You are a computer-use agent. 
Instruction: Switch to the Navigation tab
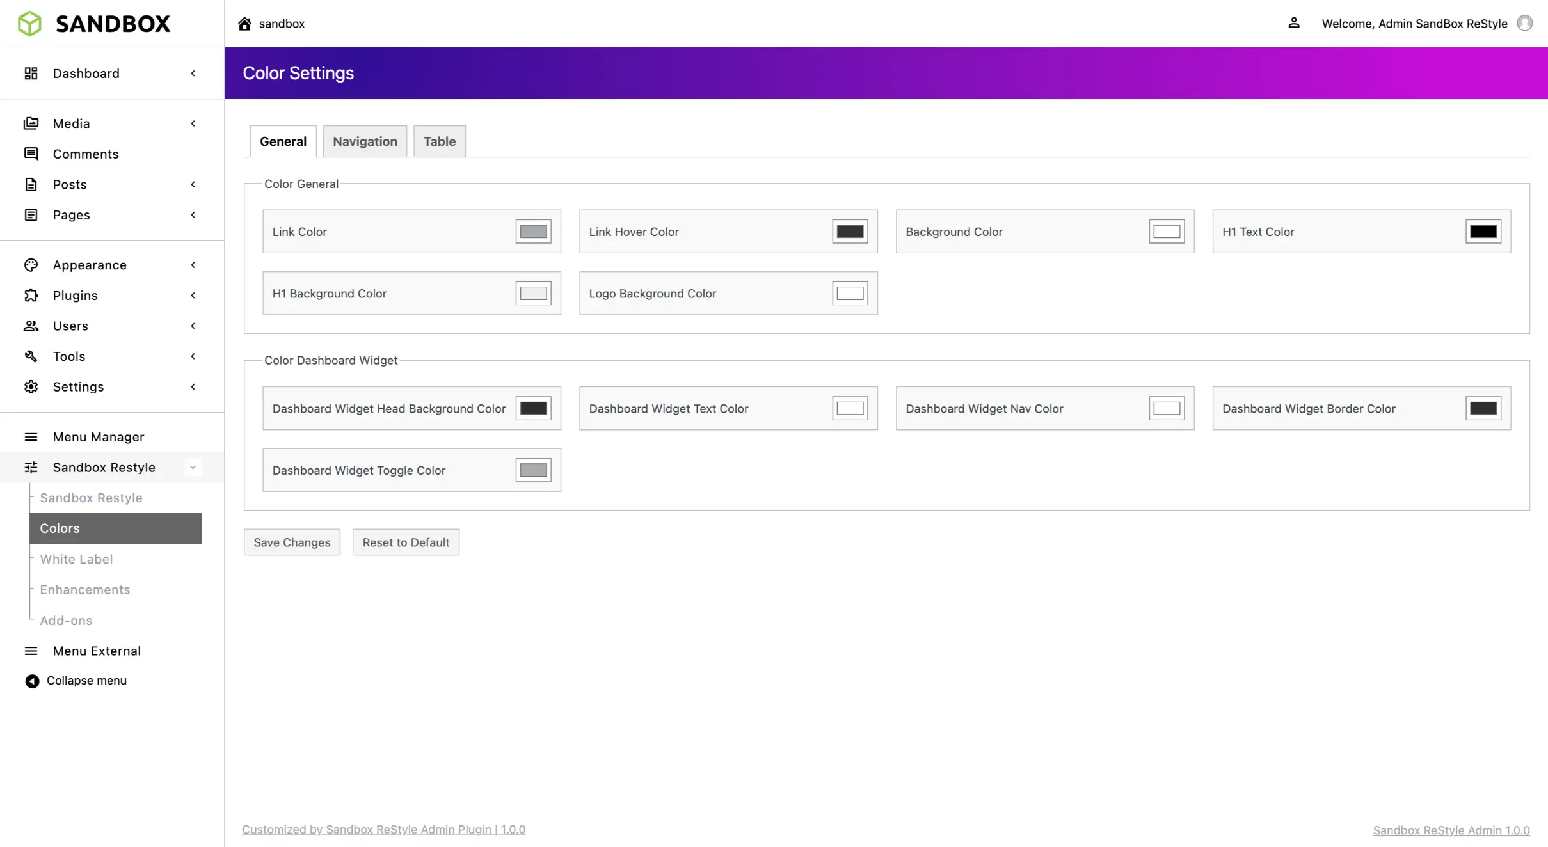[x=365, y=141]
